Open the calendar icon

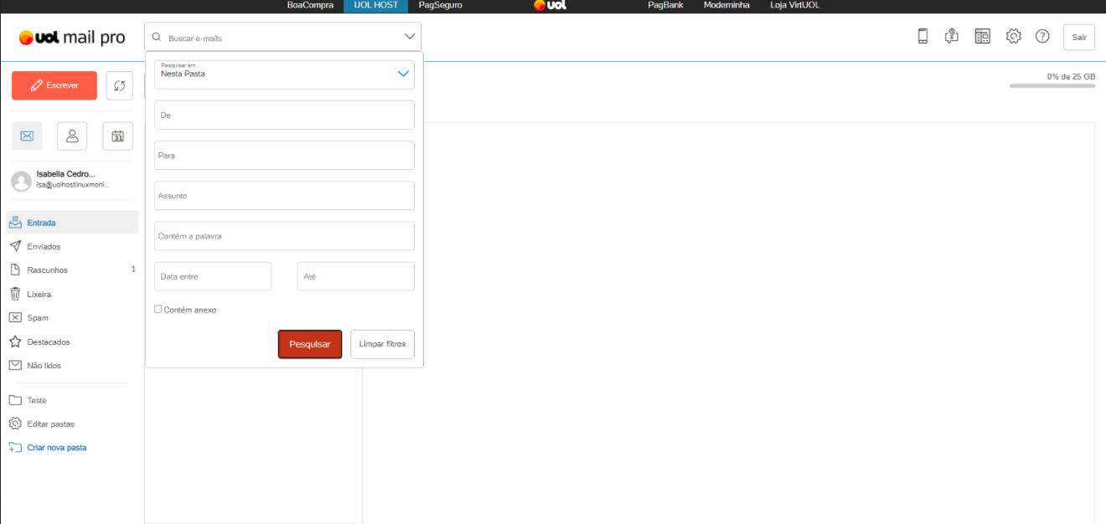118,136
